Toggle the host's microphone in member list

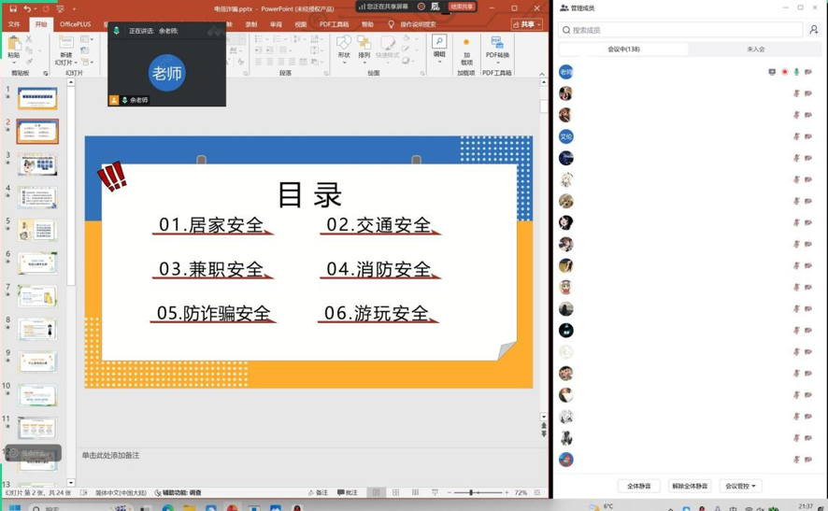[796, 72]
